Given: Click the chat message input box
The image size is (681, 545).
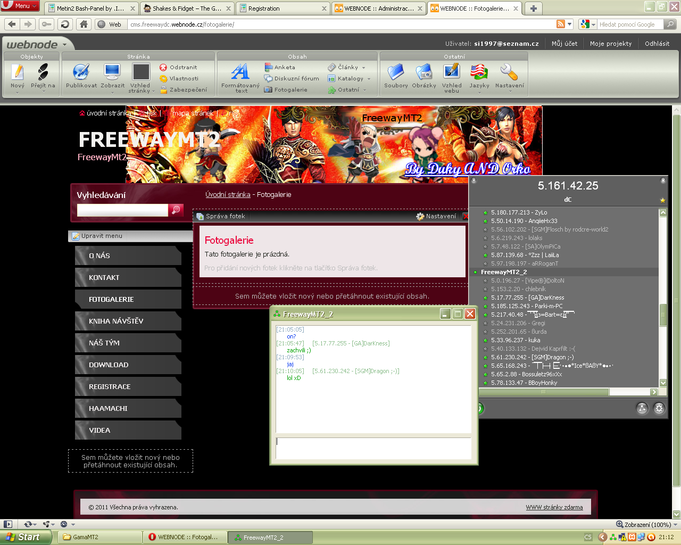Looking at the screenshot, I should click(x=373, y=448).
